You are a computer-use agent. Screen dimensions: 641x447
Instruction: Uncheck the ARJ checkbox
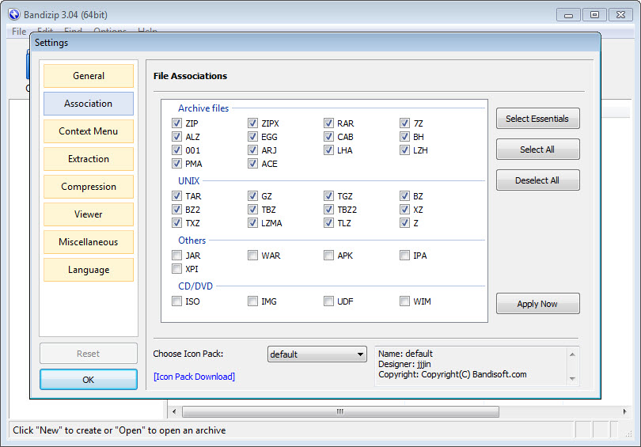pos(252,150)
